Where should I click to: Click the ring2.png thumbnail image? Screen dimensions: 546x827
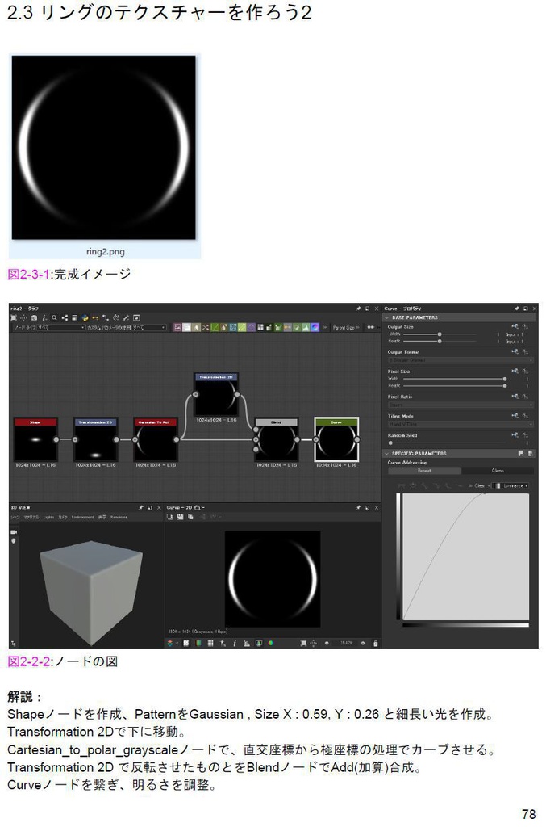click(x=104, y=148)
